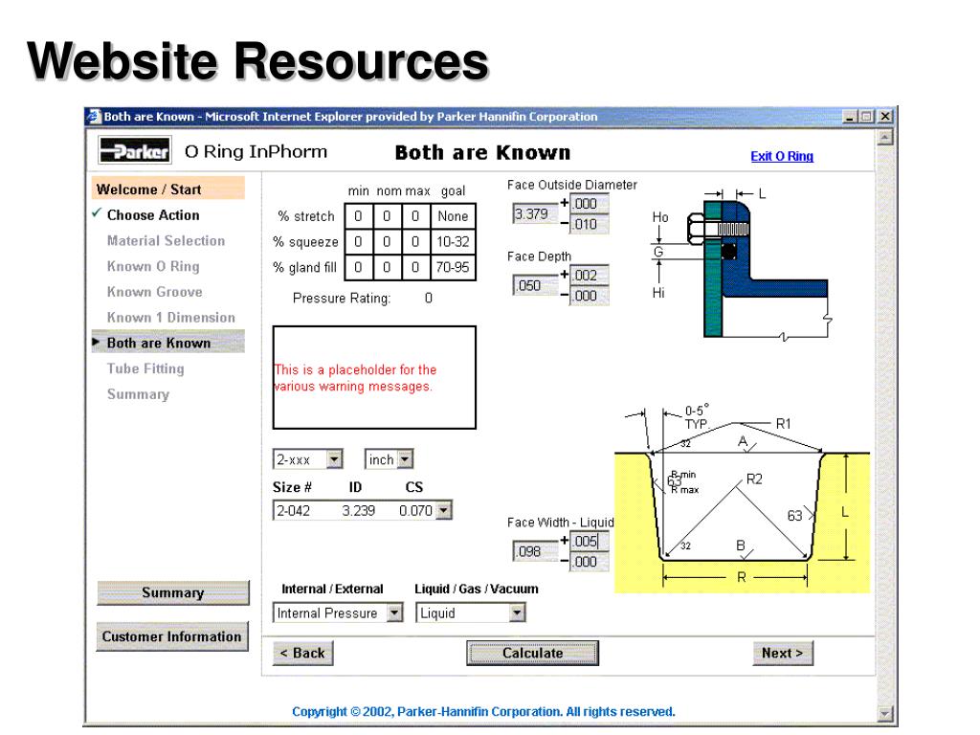The width and height of the screenshot is (980, 735).
Task: Click the Calculate button
Action: click(532, 653)
